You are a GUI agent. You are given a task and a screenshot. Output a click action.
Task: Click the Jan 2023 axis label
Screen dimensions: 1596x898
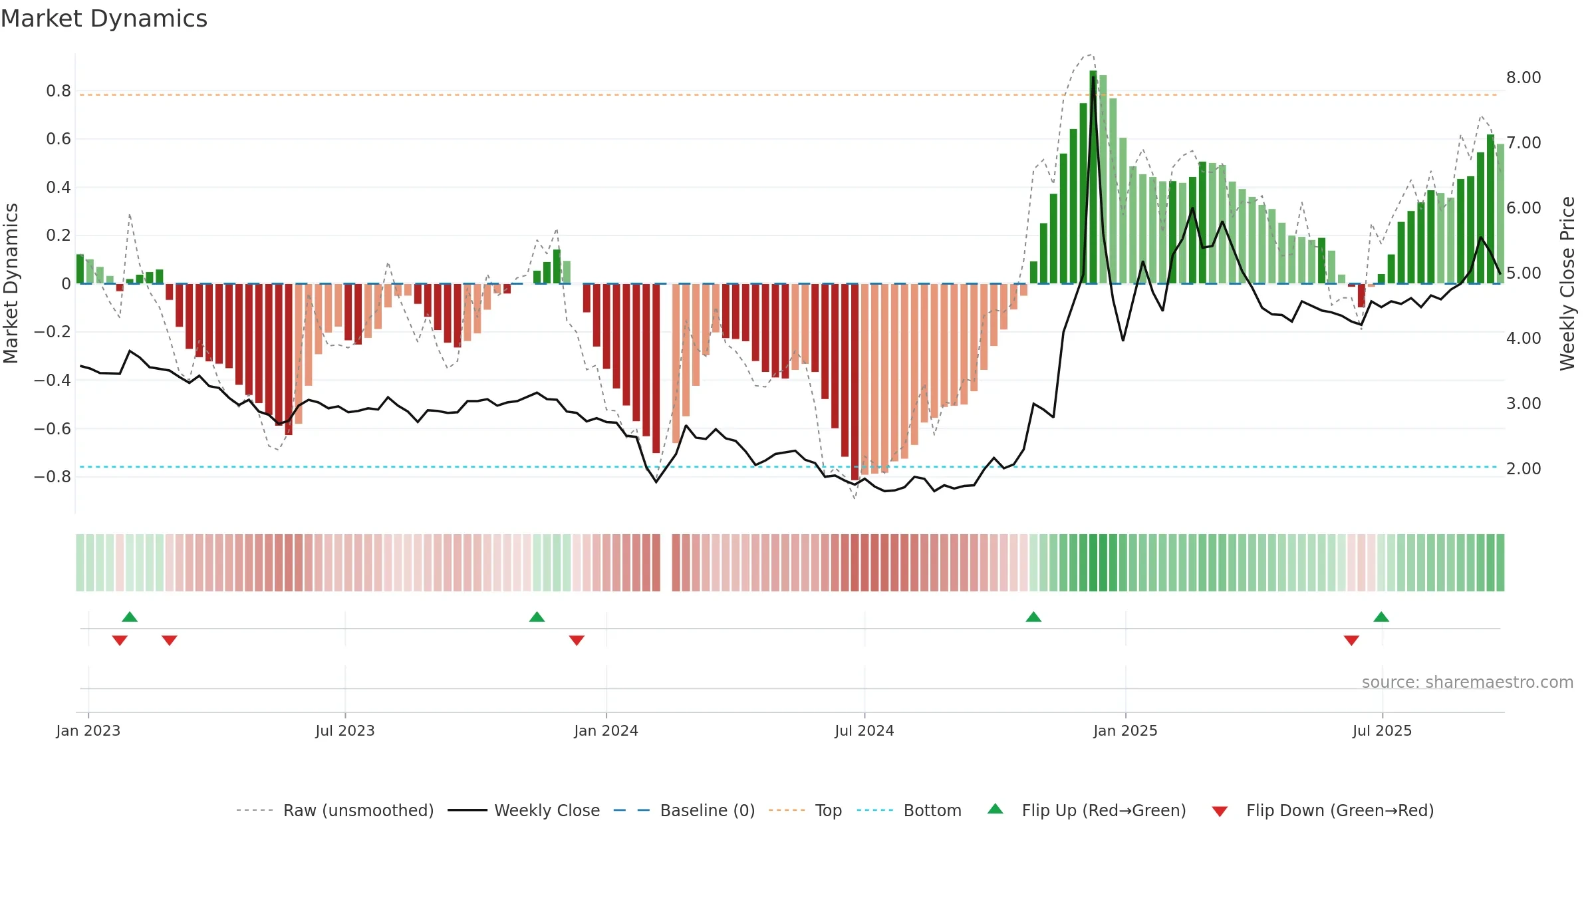point(88,730)
